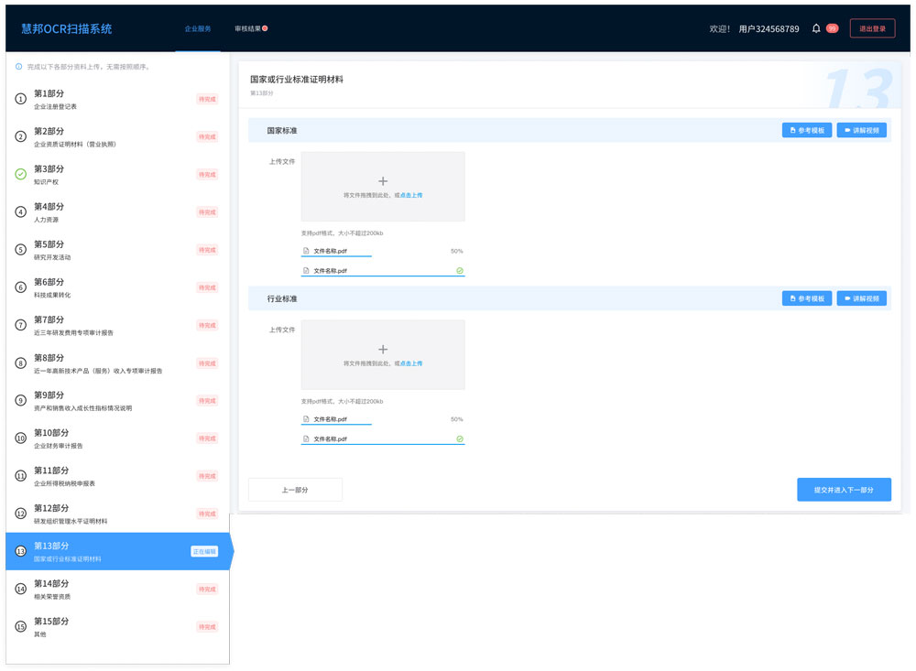This screenshot has width=916, height=671.
Task: Click the 正在编辑 tag on 第13部分
Action: coord(204,551)
